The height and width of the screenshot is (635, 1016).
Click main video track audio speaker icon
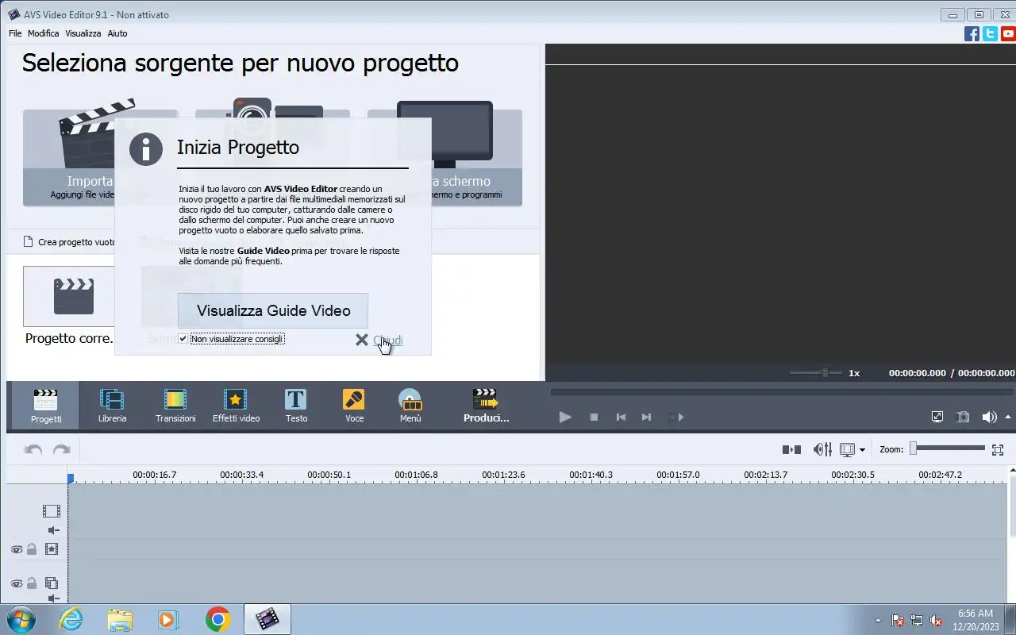pos(53,530)
